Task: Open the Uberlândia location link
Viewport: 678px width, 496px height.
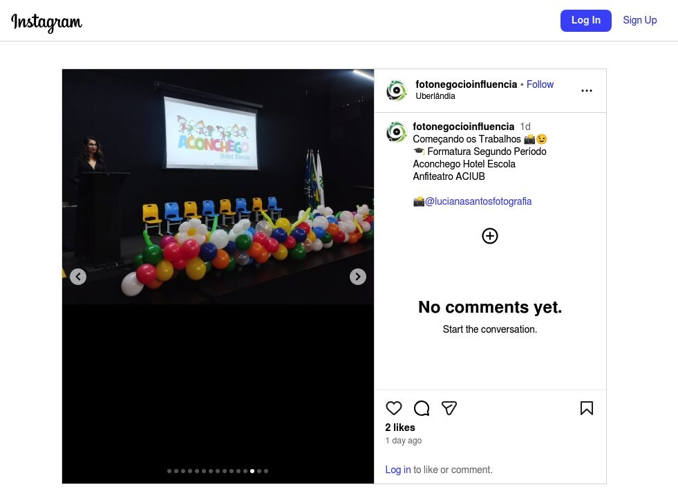Action: (435, 96)
